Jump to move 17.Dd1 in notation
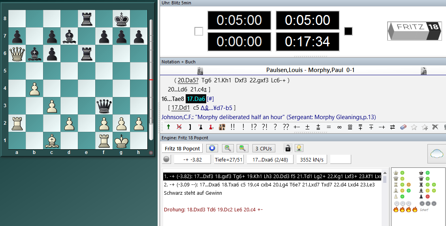 181,108
